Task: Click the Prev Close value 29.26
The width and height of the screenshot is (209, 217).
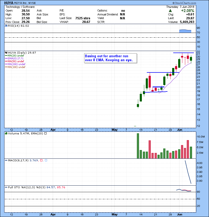Action: (26, 22)
